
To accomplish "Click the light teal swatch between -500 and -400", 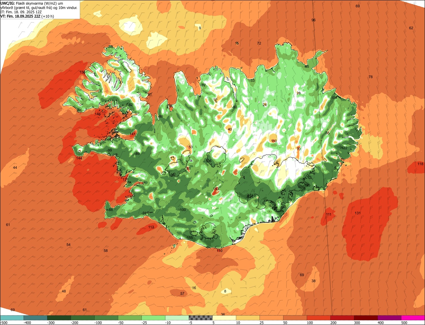I will [12, 318].
